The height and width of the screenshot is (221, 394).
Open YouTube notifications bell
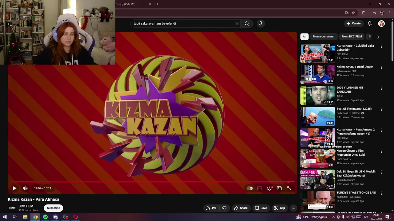coord(370,23)
